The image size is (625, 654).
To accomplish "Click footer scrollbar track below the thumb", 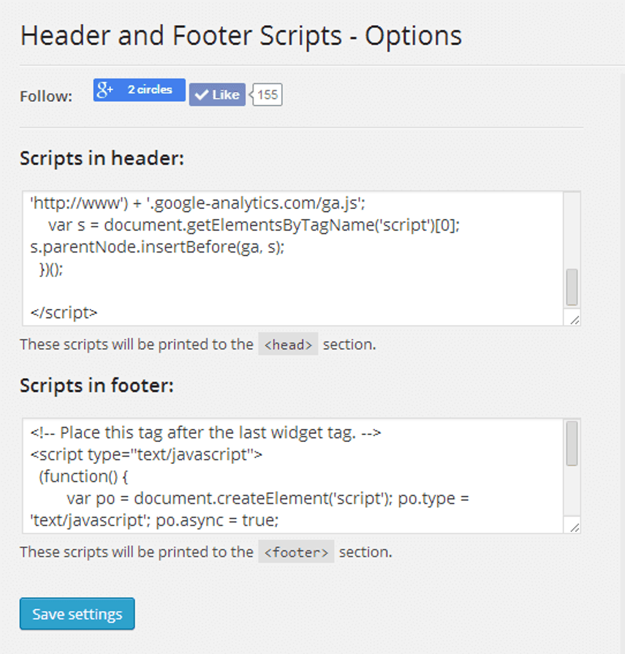I will point(572,492).
